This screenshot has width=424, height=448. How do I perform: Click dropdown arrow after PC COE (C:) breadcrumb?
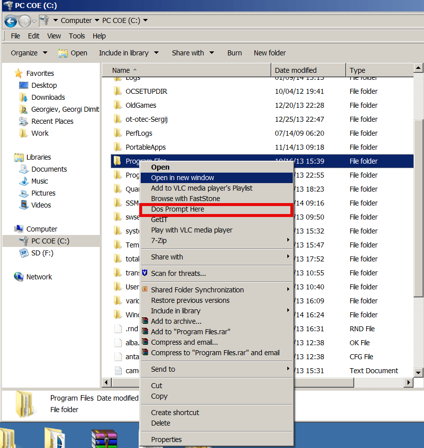[146, 20]
